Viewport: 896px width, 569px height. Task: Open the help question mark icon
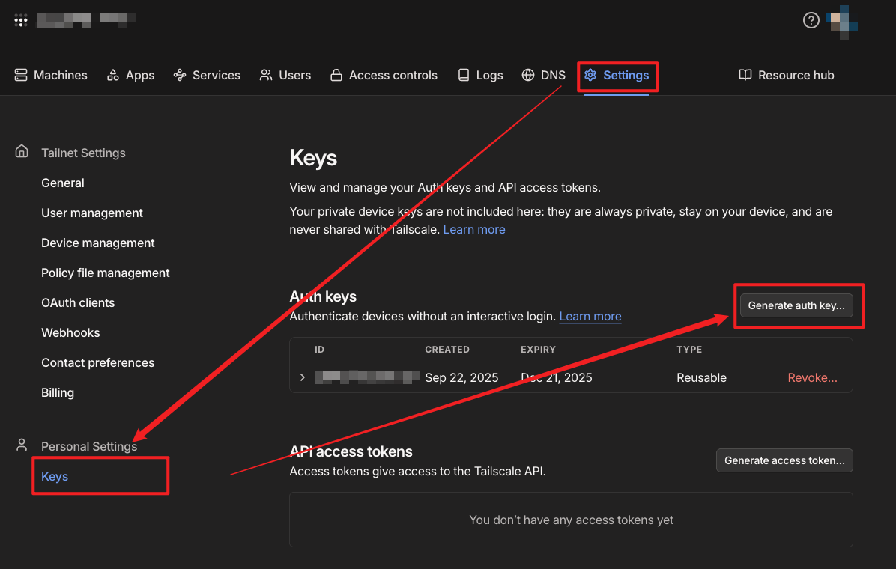(x=811, y=20)
